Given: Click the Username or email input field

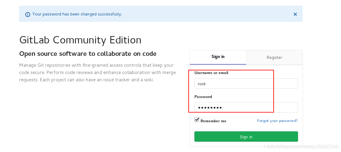Looking at the screenshot, I should click(246, 84).
